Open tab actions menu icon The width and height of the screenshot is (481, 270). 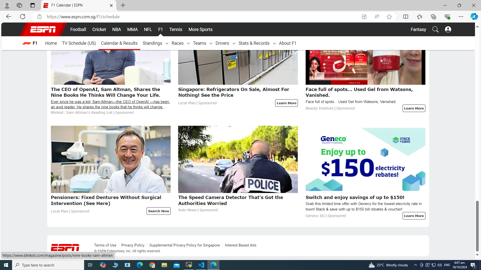pos(32,5)
